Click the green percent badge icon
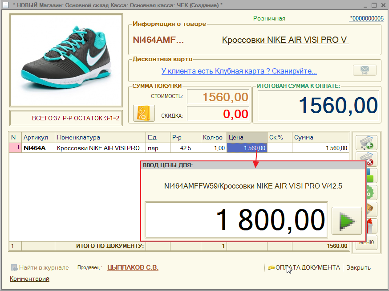Viewport: 389px width, 291px height. (371, 192)
